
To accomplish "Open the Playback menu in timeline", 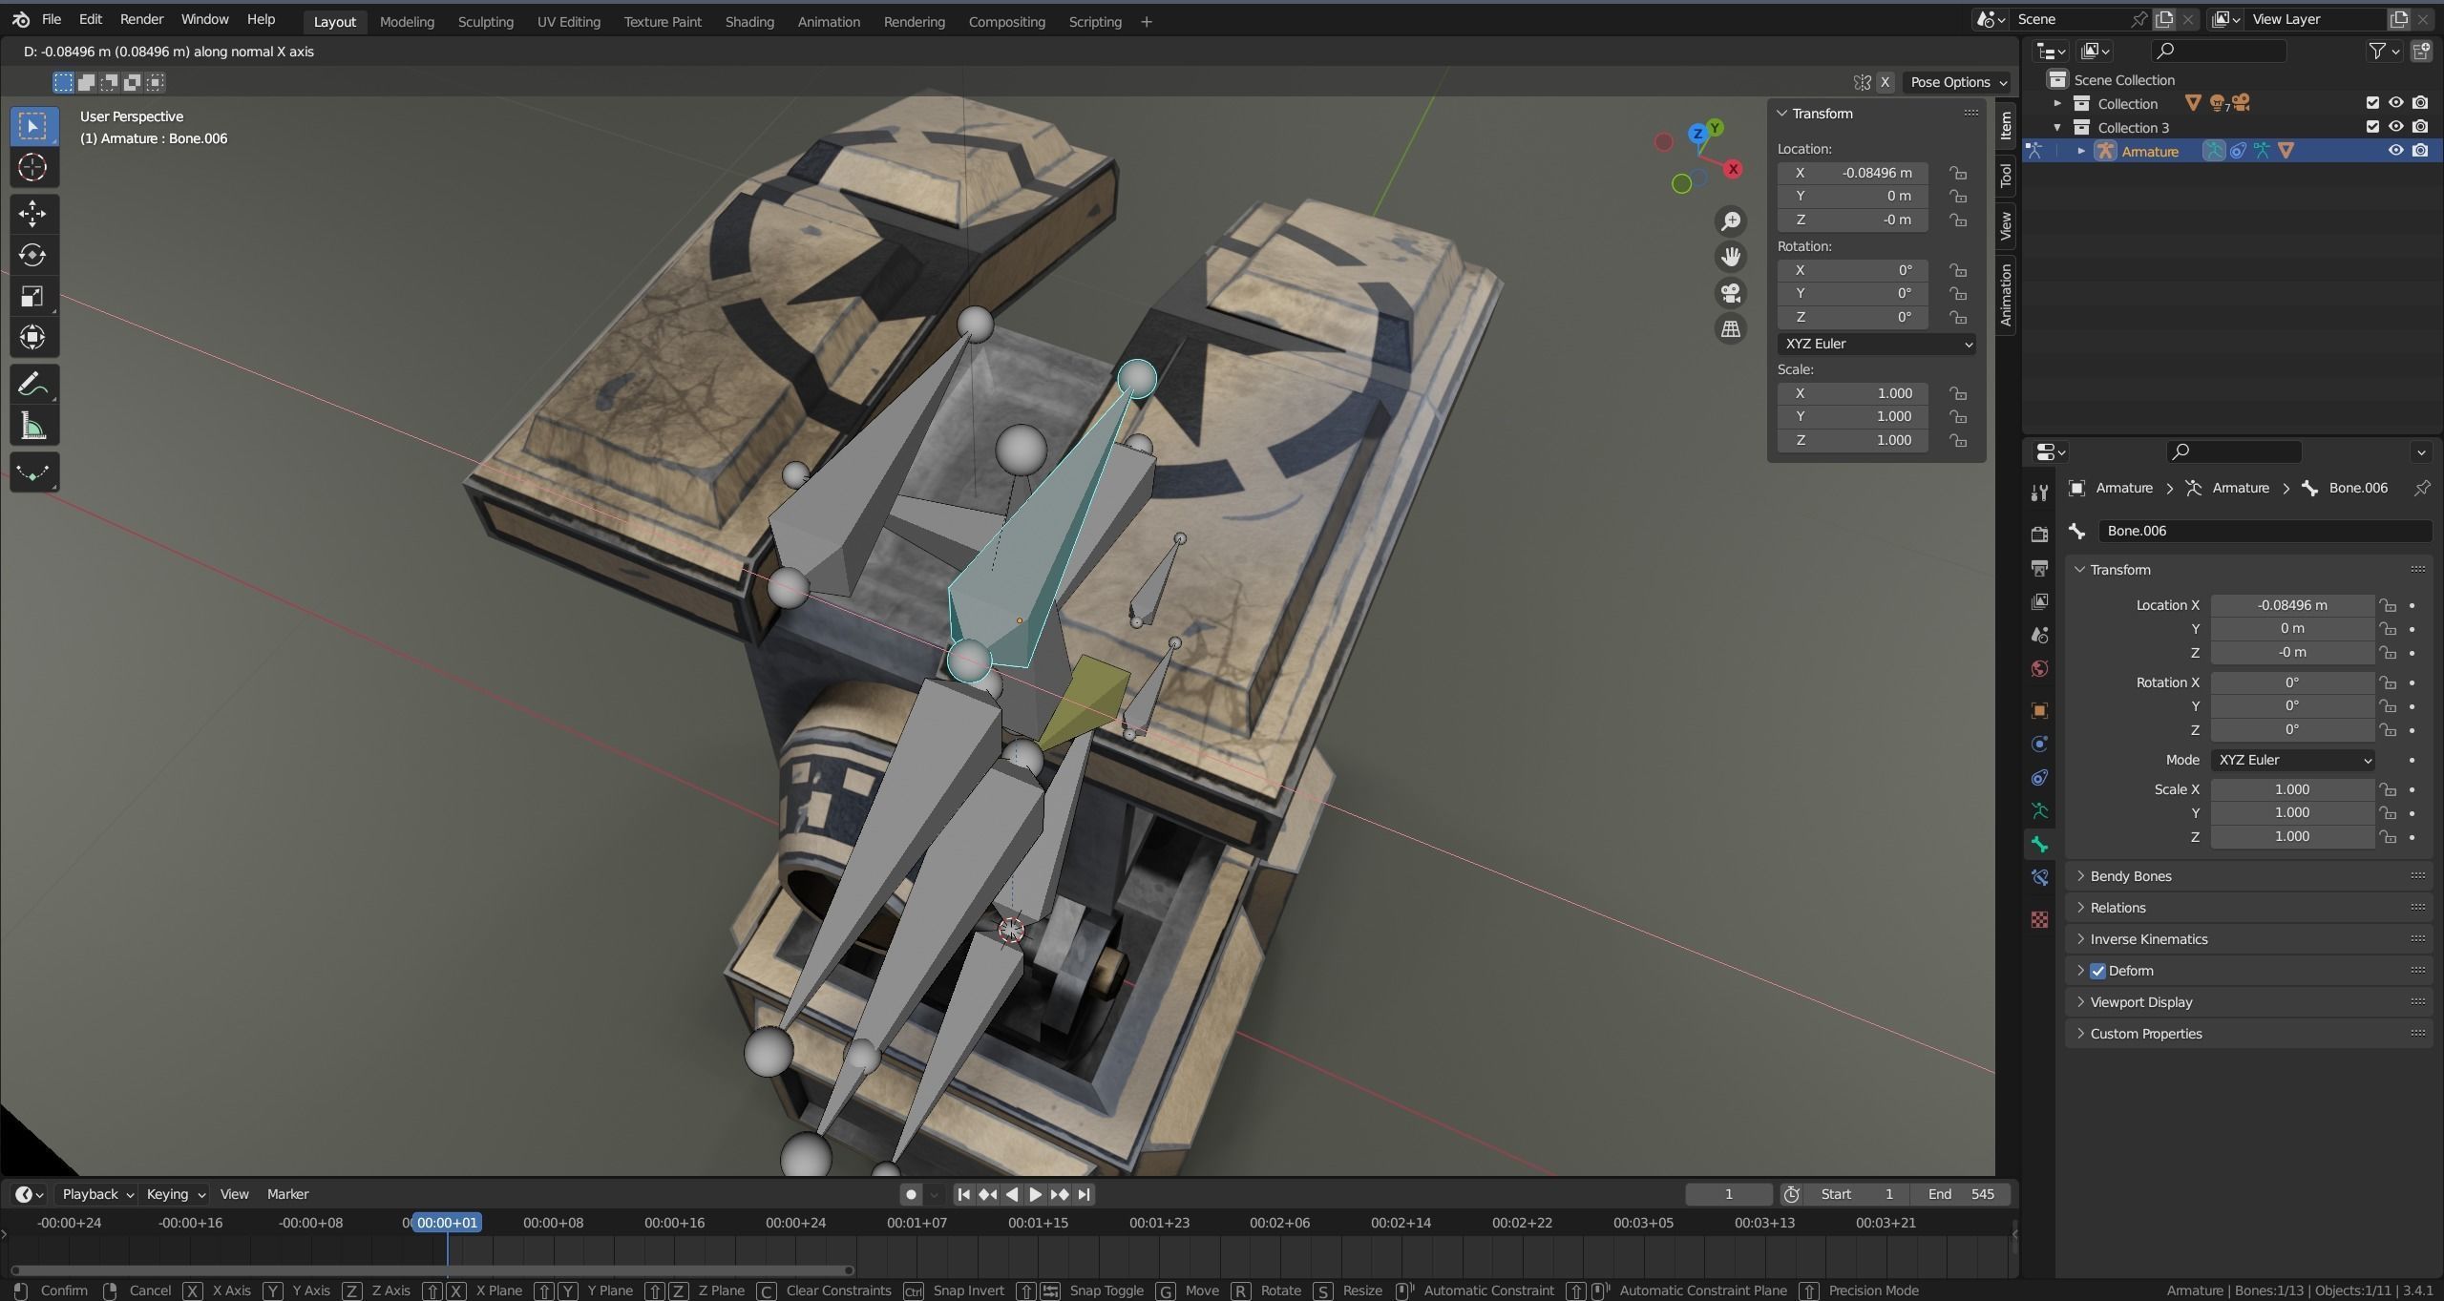I will (96, 1194).
